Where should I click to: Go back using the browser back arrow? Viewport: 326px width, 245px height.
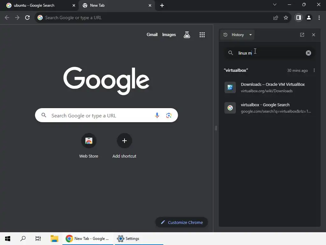tap(7, 18)
